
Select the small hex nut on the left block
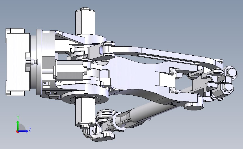click(x=29, y=62)
